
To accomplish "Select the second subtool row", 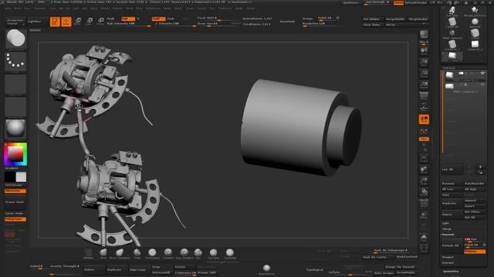I will pyautogui.click(x=465, y=87).
